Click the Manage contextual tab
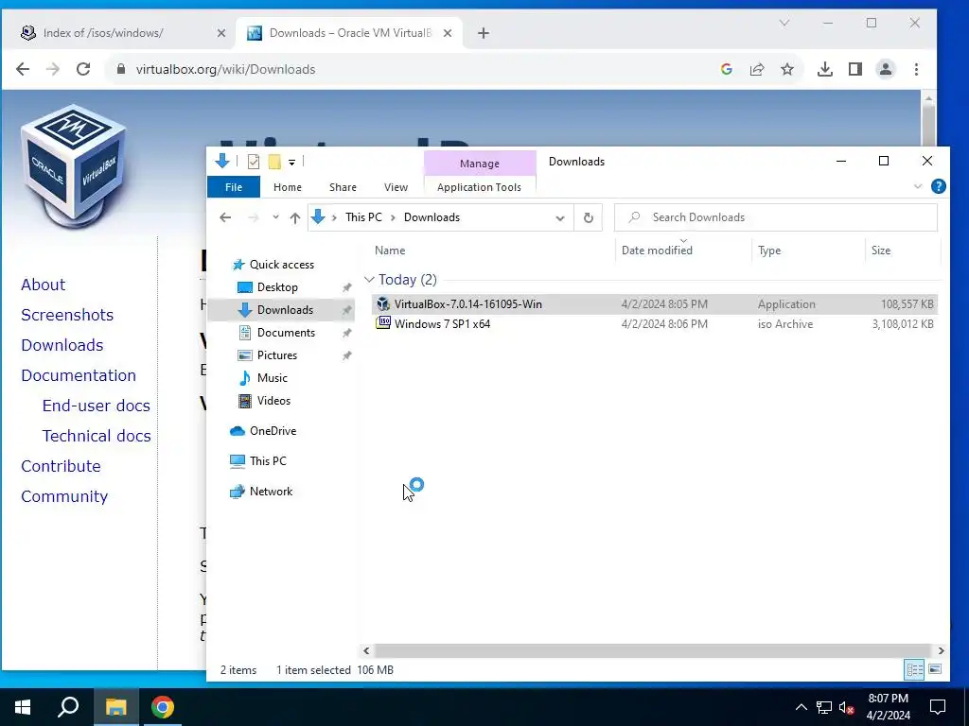The height and width of the screenshot is (726, 969). point(480,164)
